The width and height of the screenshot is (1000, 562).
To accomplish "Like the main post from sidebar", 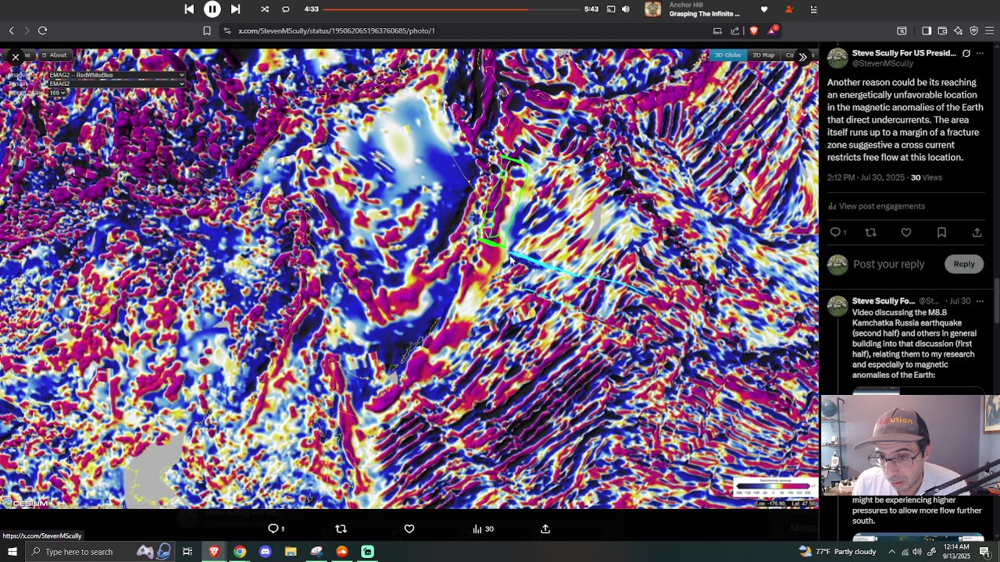I will 906,233.
